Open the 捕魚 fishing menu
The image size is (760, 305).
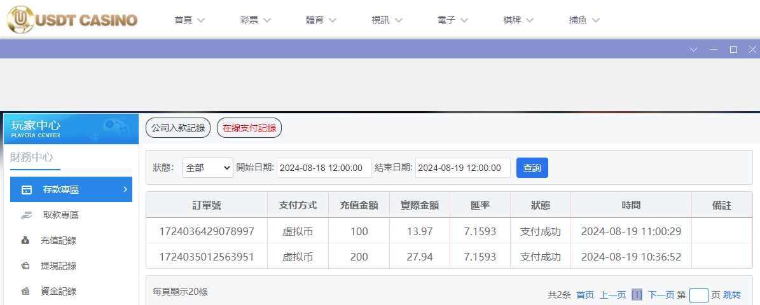(584, 20)
